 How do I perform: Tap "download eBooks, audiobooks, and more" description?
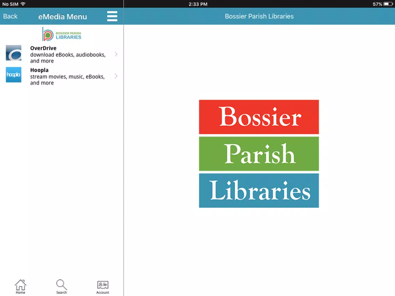68,58
